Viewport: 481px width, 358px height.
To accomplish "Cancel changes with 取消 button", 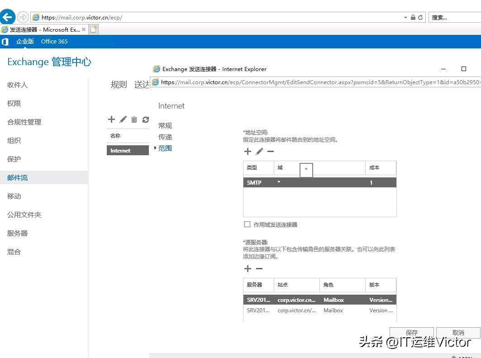I will pos(458,332).
